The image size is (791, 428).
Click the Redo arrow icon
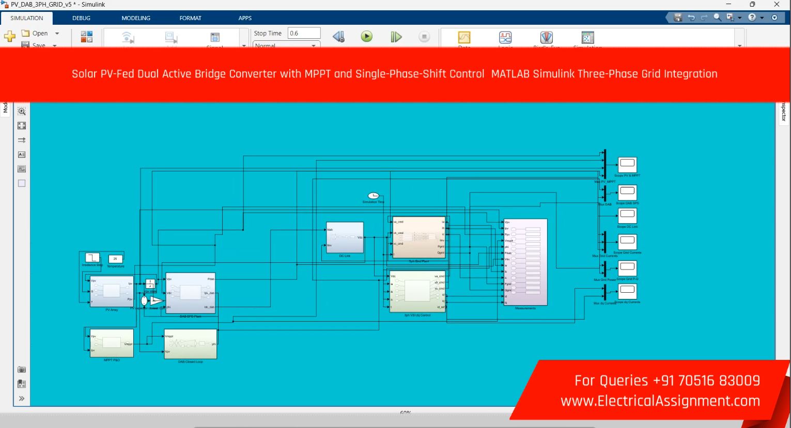(x=704, y=18)
